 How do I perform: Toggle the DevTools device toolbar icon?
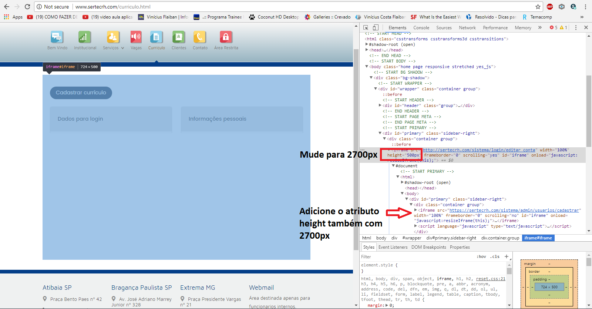(376, 27)
